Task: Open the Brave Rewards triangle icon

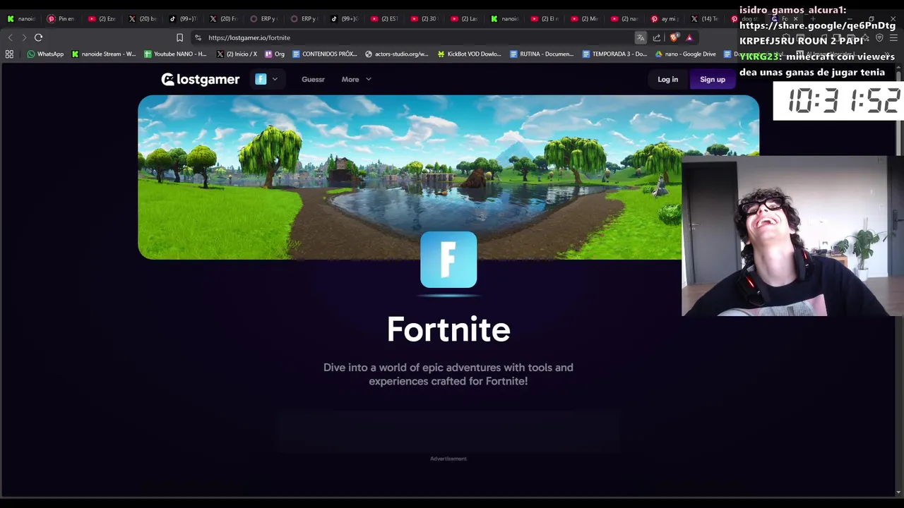Action: (689, 37)
